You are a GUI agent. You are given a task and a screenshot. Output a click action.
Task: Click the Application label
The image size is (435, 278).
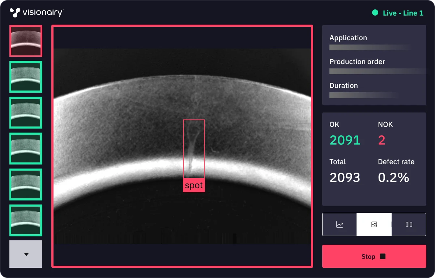[348, 38]
